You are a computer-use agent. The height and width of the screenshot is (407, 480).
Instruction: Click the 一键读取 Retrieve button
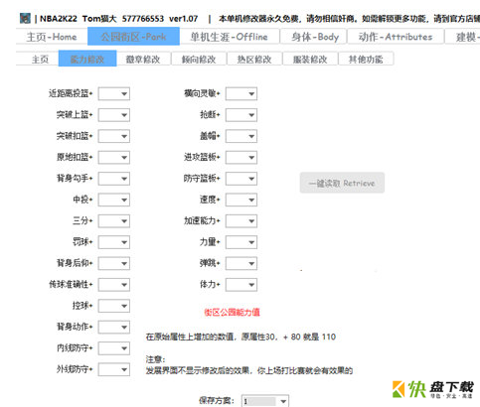click(x=342, y=183)
